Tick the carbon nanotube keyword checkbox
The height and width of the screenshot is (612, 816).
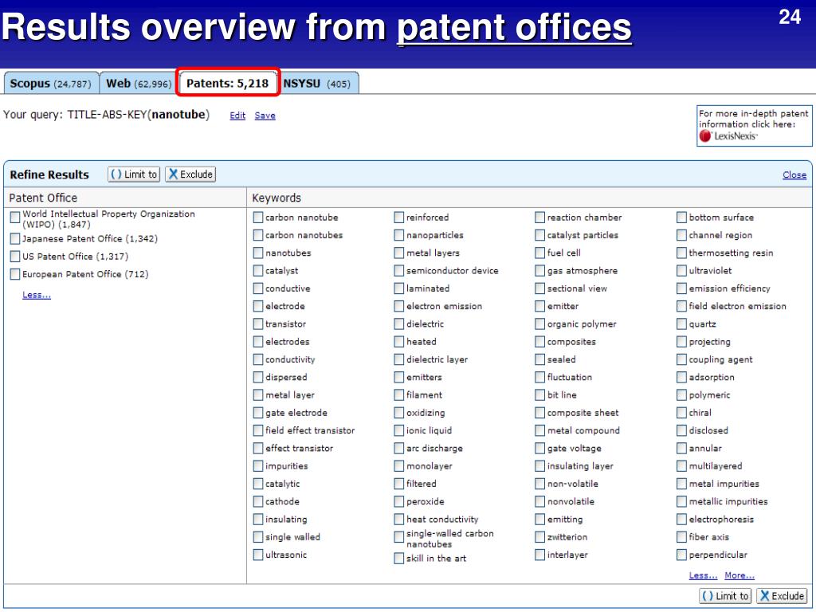point(258,217)
